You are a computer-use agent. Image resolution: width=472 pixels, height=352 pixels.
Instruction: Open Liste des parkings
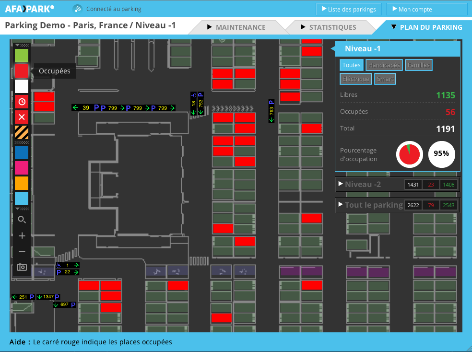349,9
